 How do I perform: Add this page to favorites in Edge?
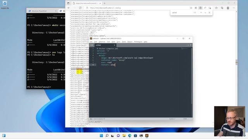tap(210, 8)
